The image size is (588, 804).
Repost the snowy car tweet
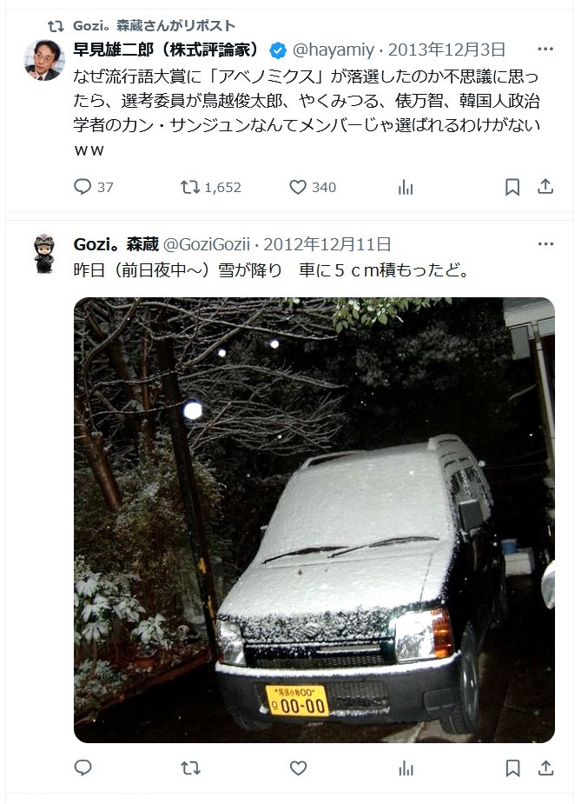(190, 767)
